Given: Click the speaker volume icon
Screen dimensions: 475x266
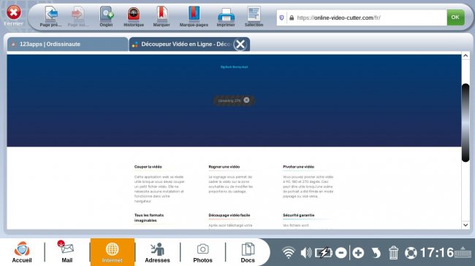Looking at the screenshot, I should (x=306, y=253).
